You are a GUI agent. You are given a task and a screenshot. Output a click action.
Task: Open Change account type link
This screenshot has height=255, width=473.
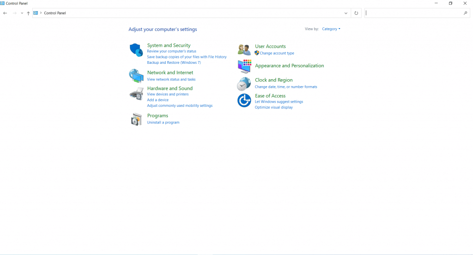click(x=277, y=53)
